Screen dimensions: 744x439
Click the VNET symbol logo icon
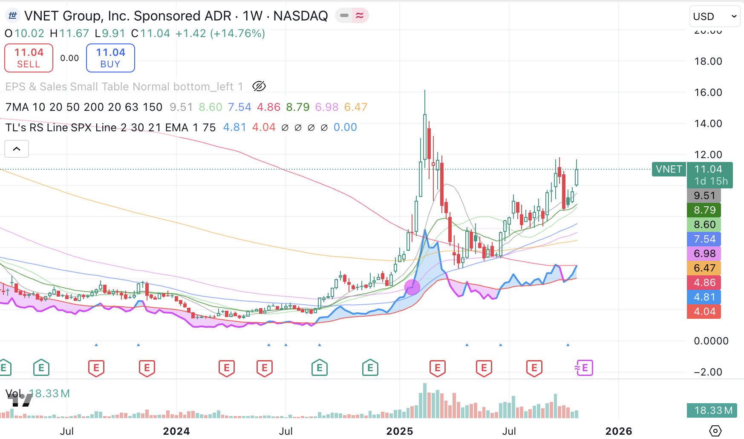[13, 16]
